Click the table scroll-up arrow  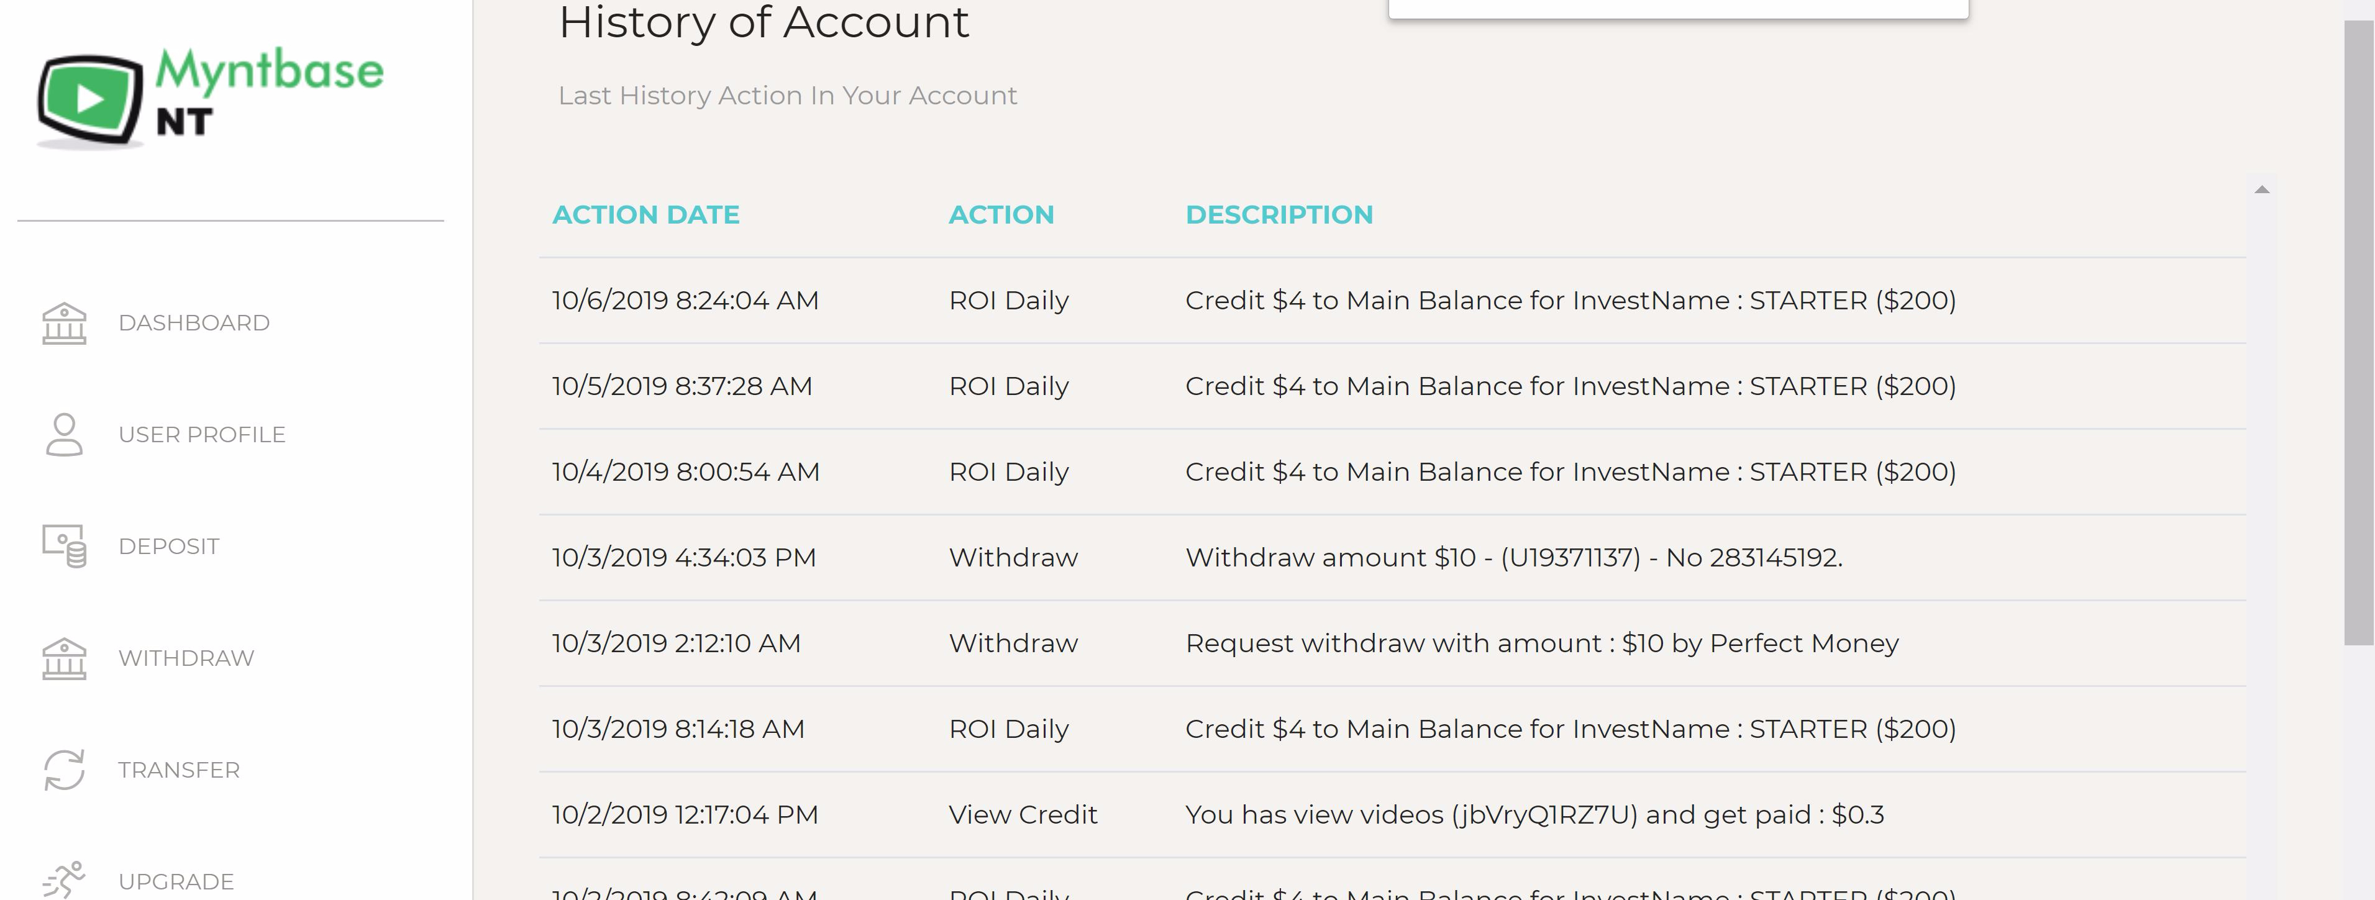click(2261, 190)
